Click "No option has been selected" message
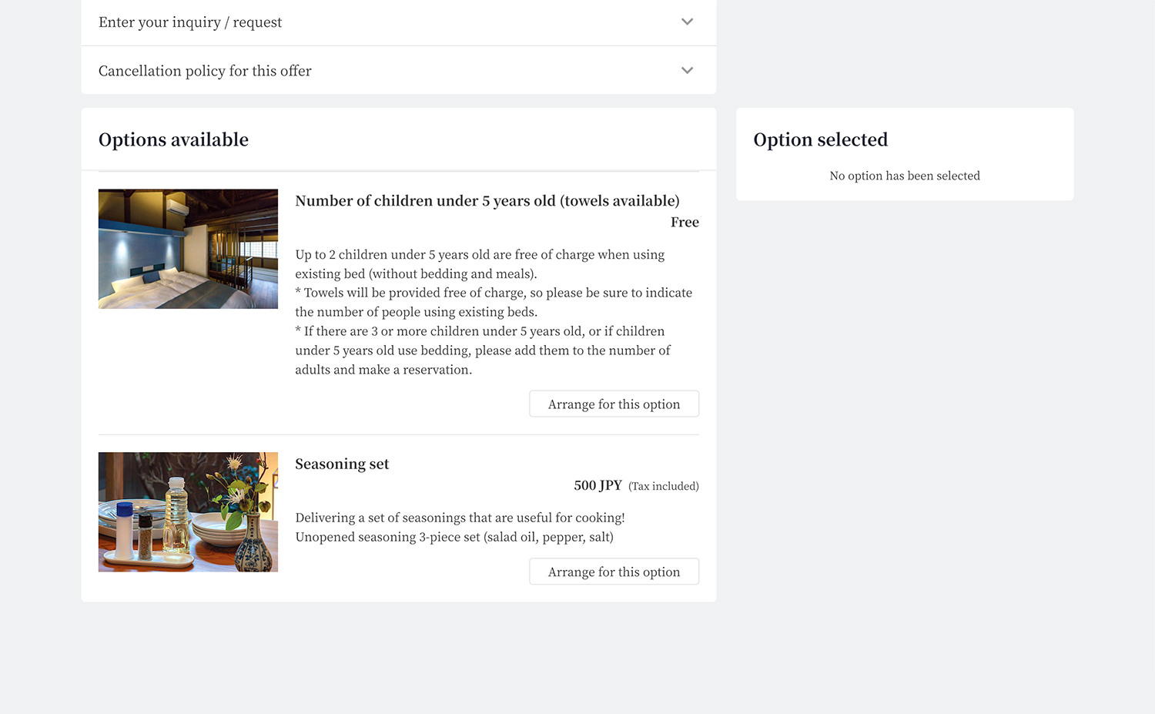 coord(904,176)
